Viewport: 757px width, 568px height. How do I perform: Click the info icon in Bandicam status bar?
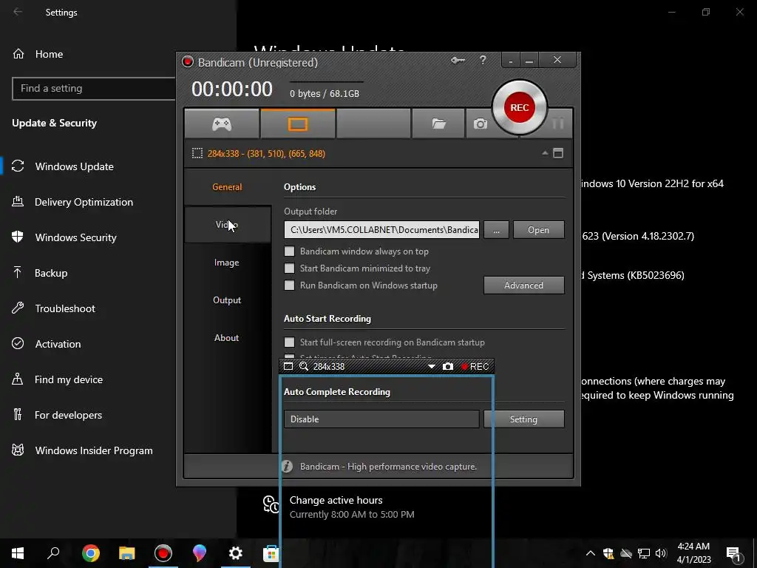click(288, 466)
